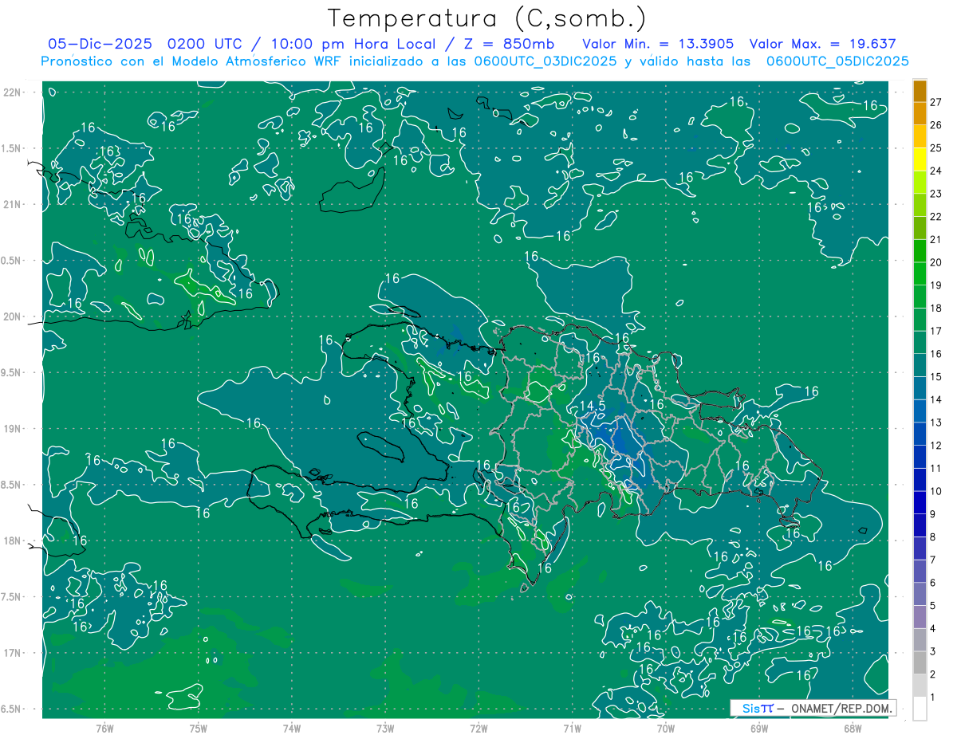Pick the white swatch below 1 on colorbar
The width and height of the screenshot is (957, 739).
coord(920,709)
